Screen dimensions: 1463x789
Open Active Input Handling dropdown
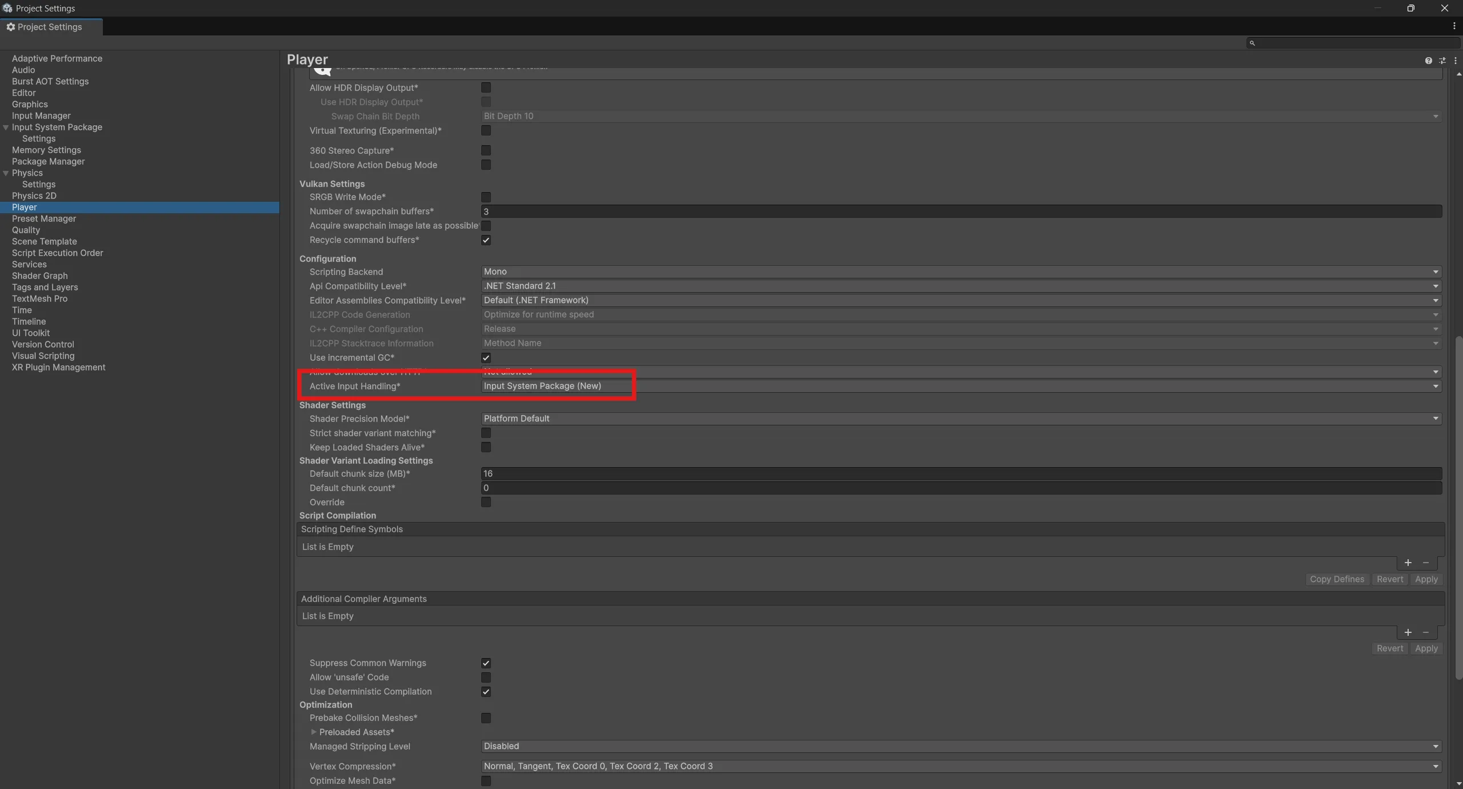tap(961, 386)
